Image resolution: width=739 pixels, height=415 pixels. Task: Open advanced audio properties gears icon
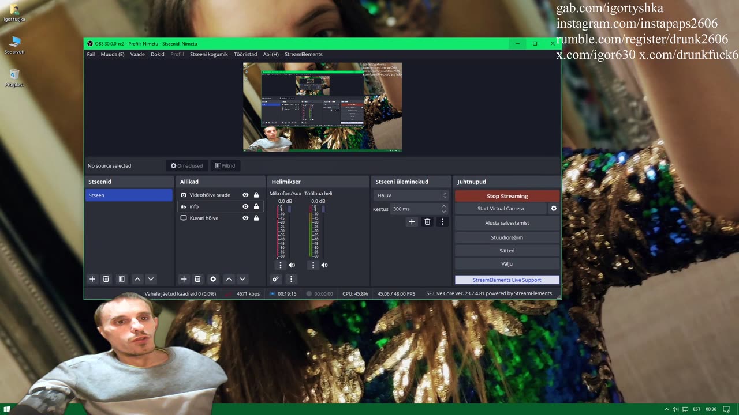tap(275, 279)
